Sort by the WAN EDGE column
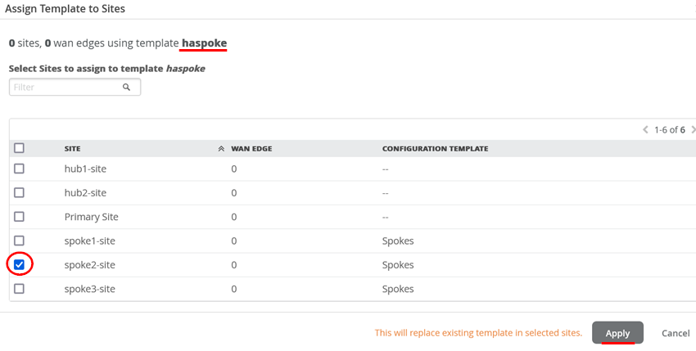 (251, 149)
